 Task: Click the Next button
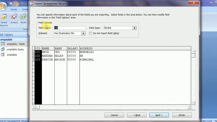(x=159, y=115)
